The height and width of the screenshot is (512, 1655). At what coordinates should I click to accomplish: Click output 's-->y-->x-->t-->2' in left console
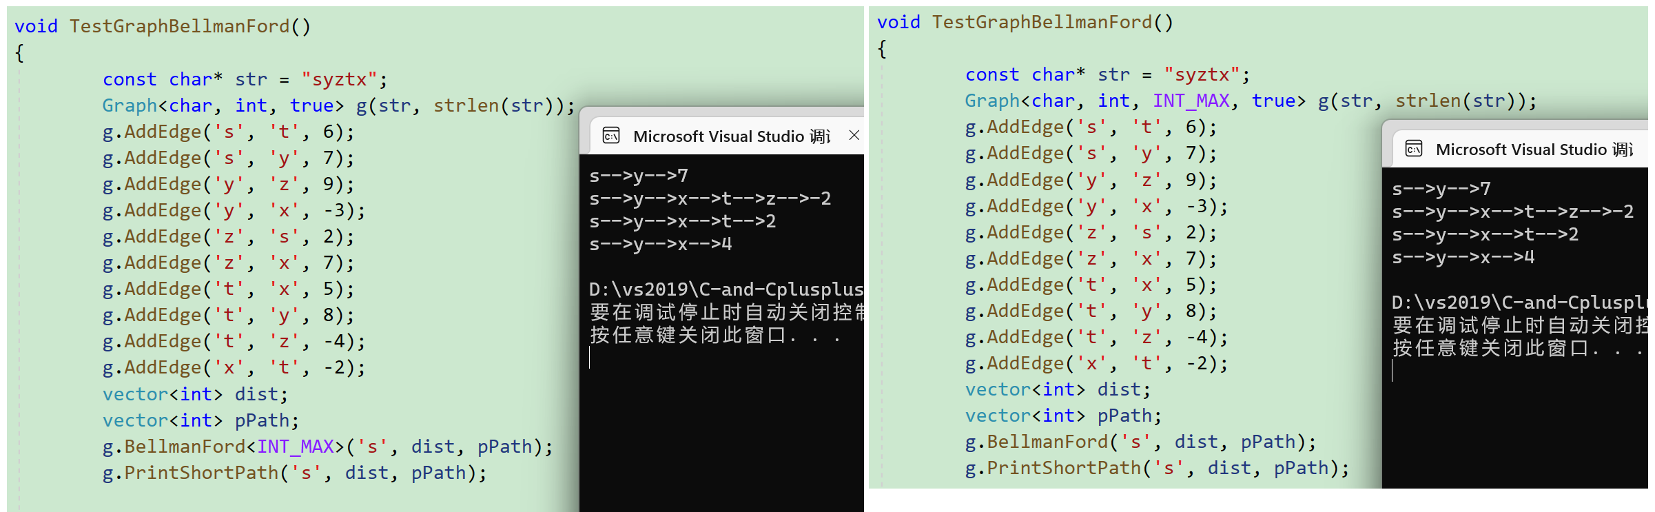pyautogui.click(x=683, y=221)
